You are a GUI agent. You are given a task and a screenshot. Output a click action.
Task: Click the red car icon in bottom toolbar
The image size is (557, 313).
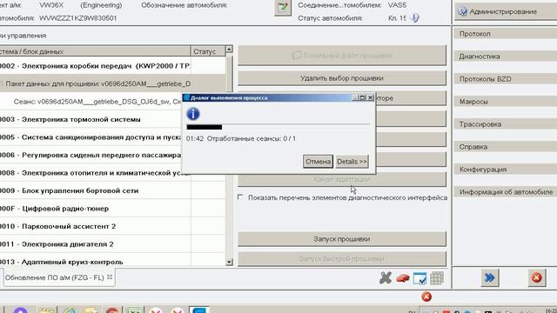click(402, 278)
